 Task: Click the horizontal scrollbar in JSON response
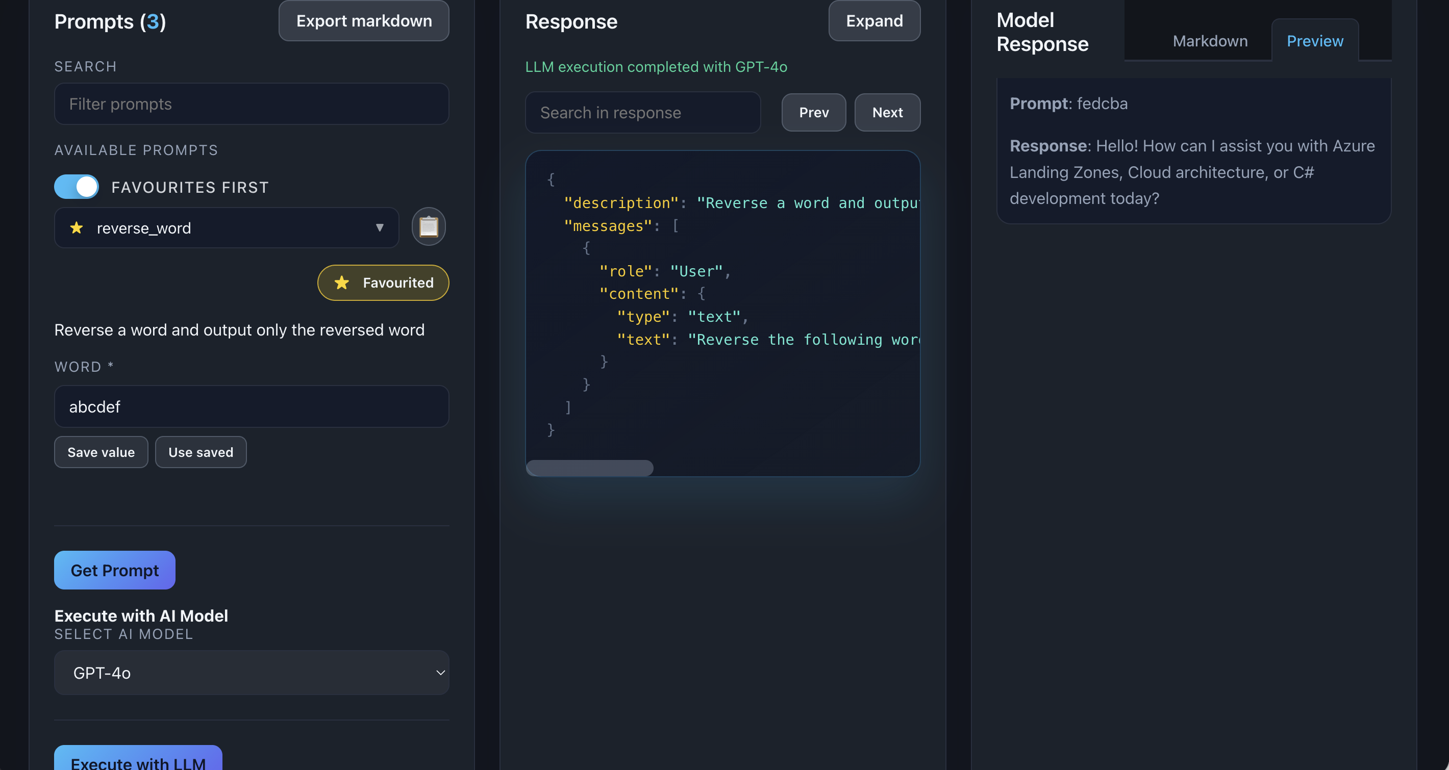[589, 468]
